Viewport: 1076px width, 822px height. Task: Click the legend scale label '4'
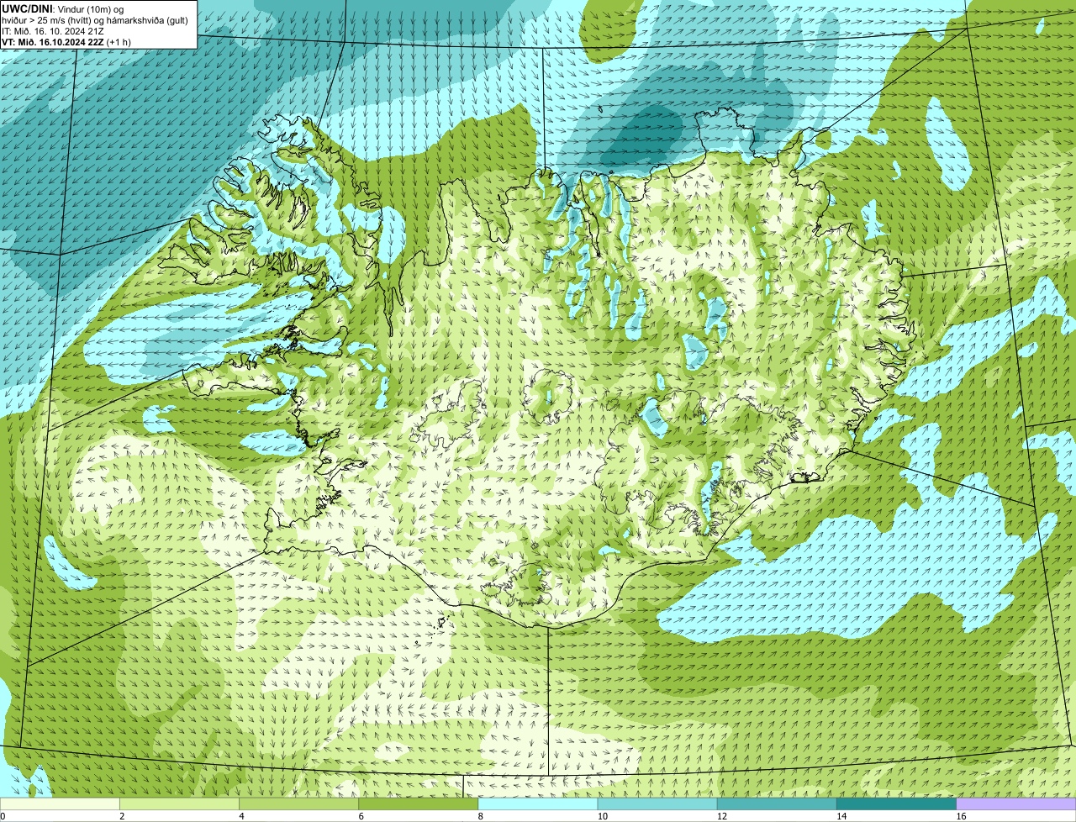click(241, 816)
